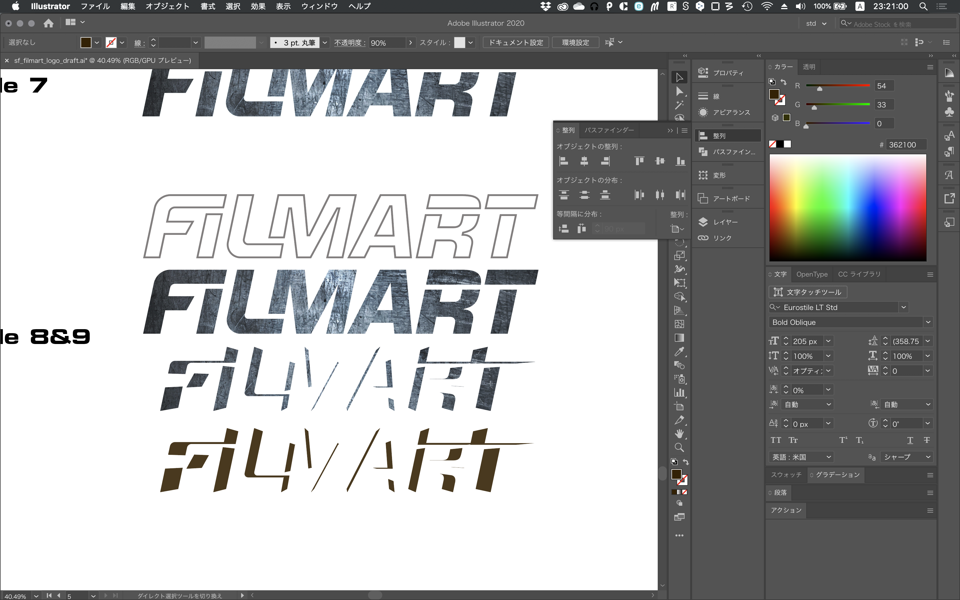Click the ドキュメント設定 button
The height and width of the screenshot is (600, 960).
(x=516, y=43)
